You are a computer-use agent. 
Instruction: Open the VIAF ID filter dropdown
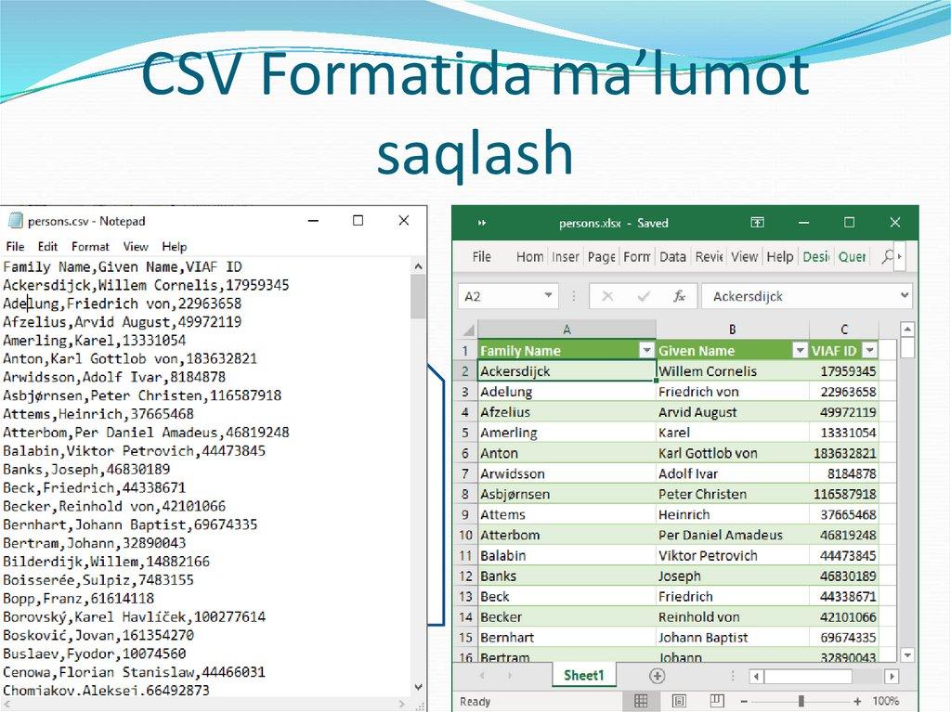[x=870, y=350]
